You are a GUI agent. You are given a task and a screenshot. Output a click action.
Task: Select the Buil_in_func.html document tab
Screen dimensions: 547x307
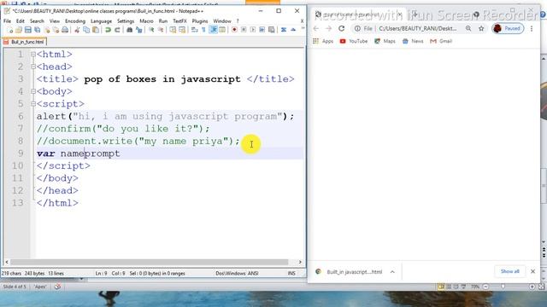pyautogui.click(x=25, y=42)
